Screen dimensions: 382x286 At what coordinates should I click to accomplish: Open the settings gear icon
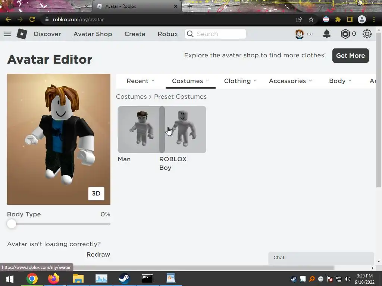[367, 34]
